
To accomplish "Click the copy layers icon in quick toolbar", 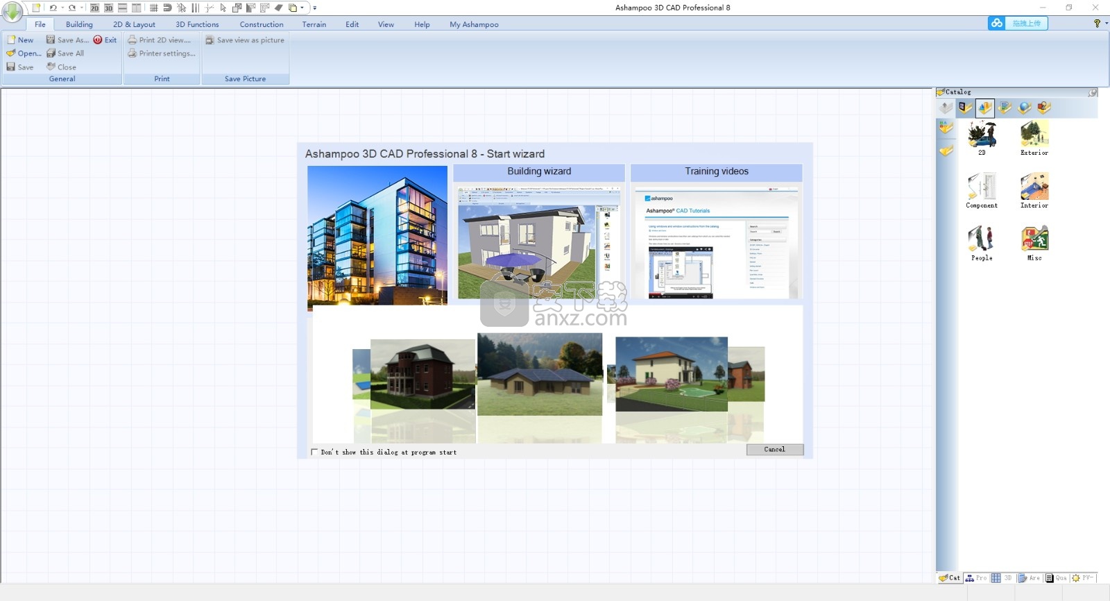I will (x=293, y=8).
